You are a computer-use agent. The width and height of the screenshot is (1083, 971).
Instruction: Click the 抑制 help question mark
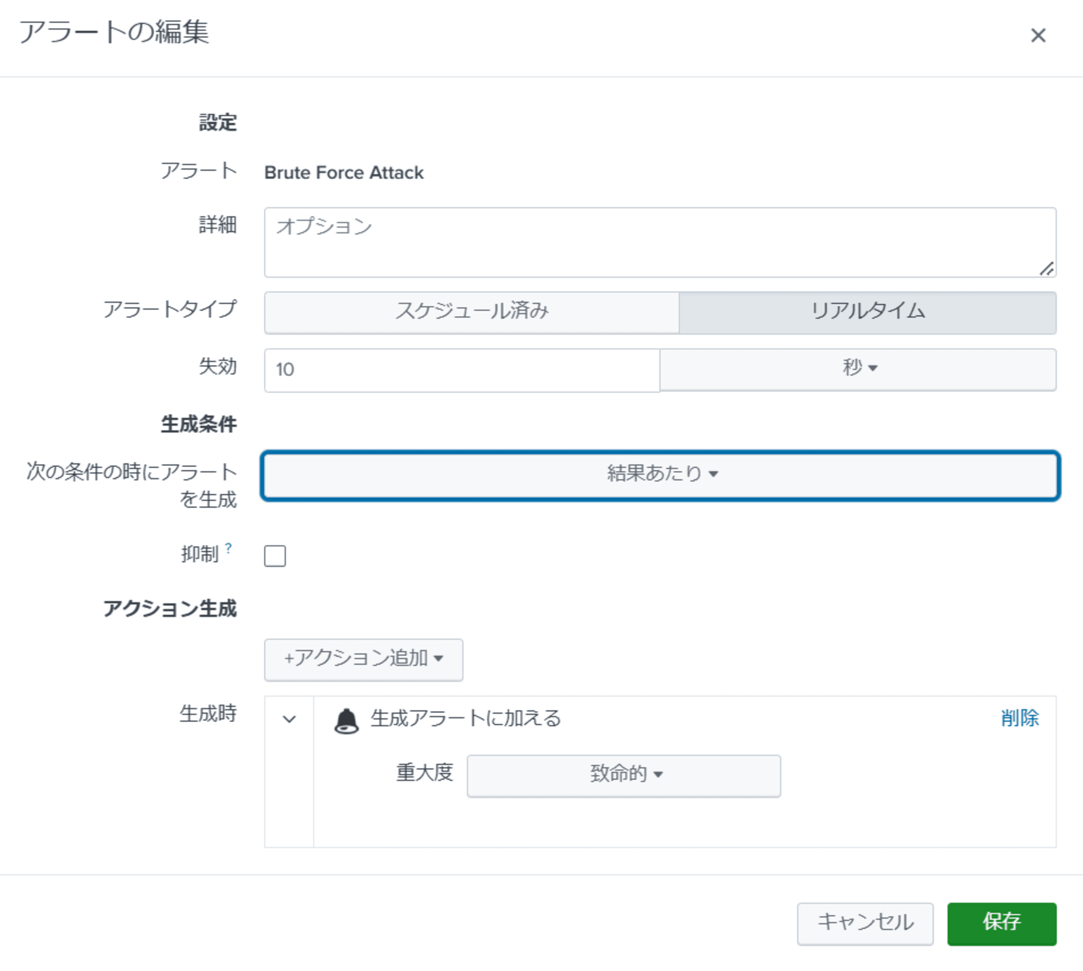click(228, 548)
